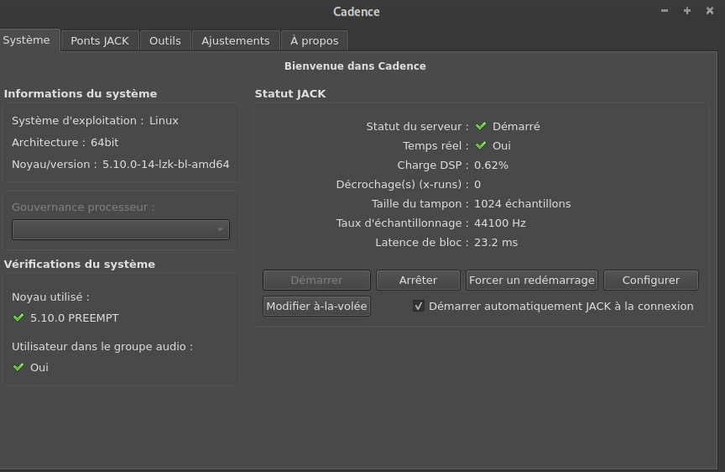Image resolution: width=725 pixels, height=472 pixels.
Task: Open the Outils tab
Action: click(165, 40)
